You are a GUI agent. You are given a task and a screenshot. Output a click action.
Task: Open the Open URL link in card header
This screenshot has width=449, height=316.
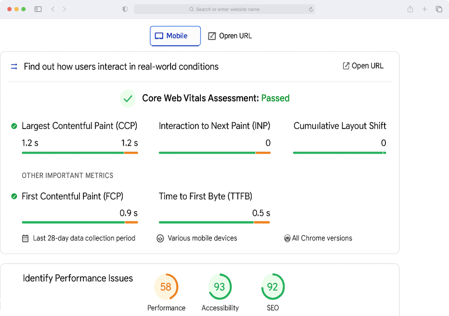point(363,66)
